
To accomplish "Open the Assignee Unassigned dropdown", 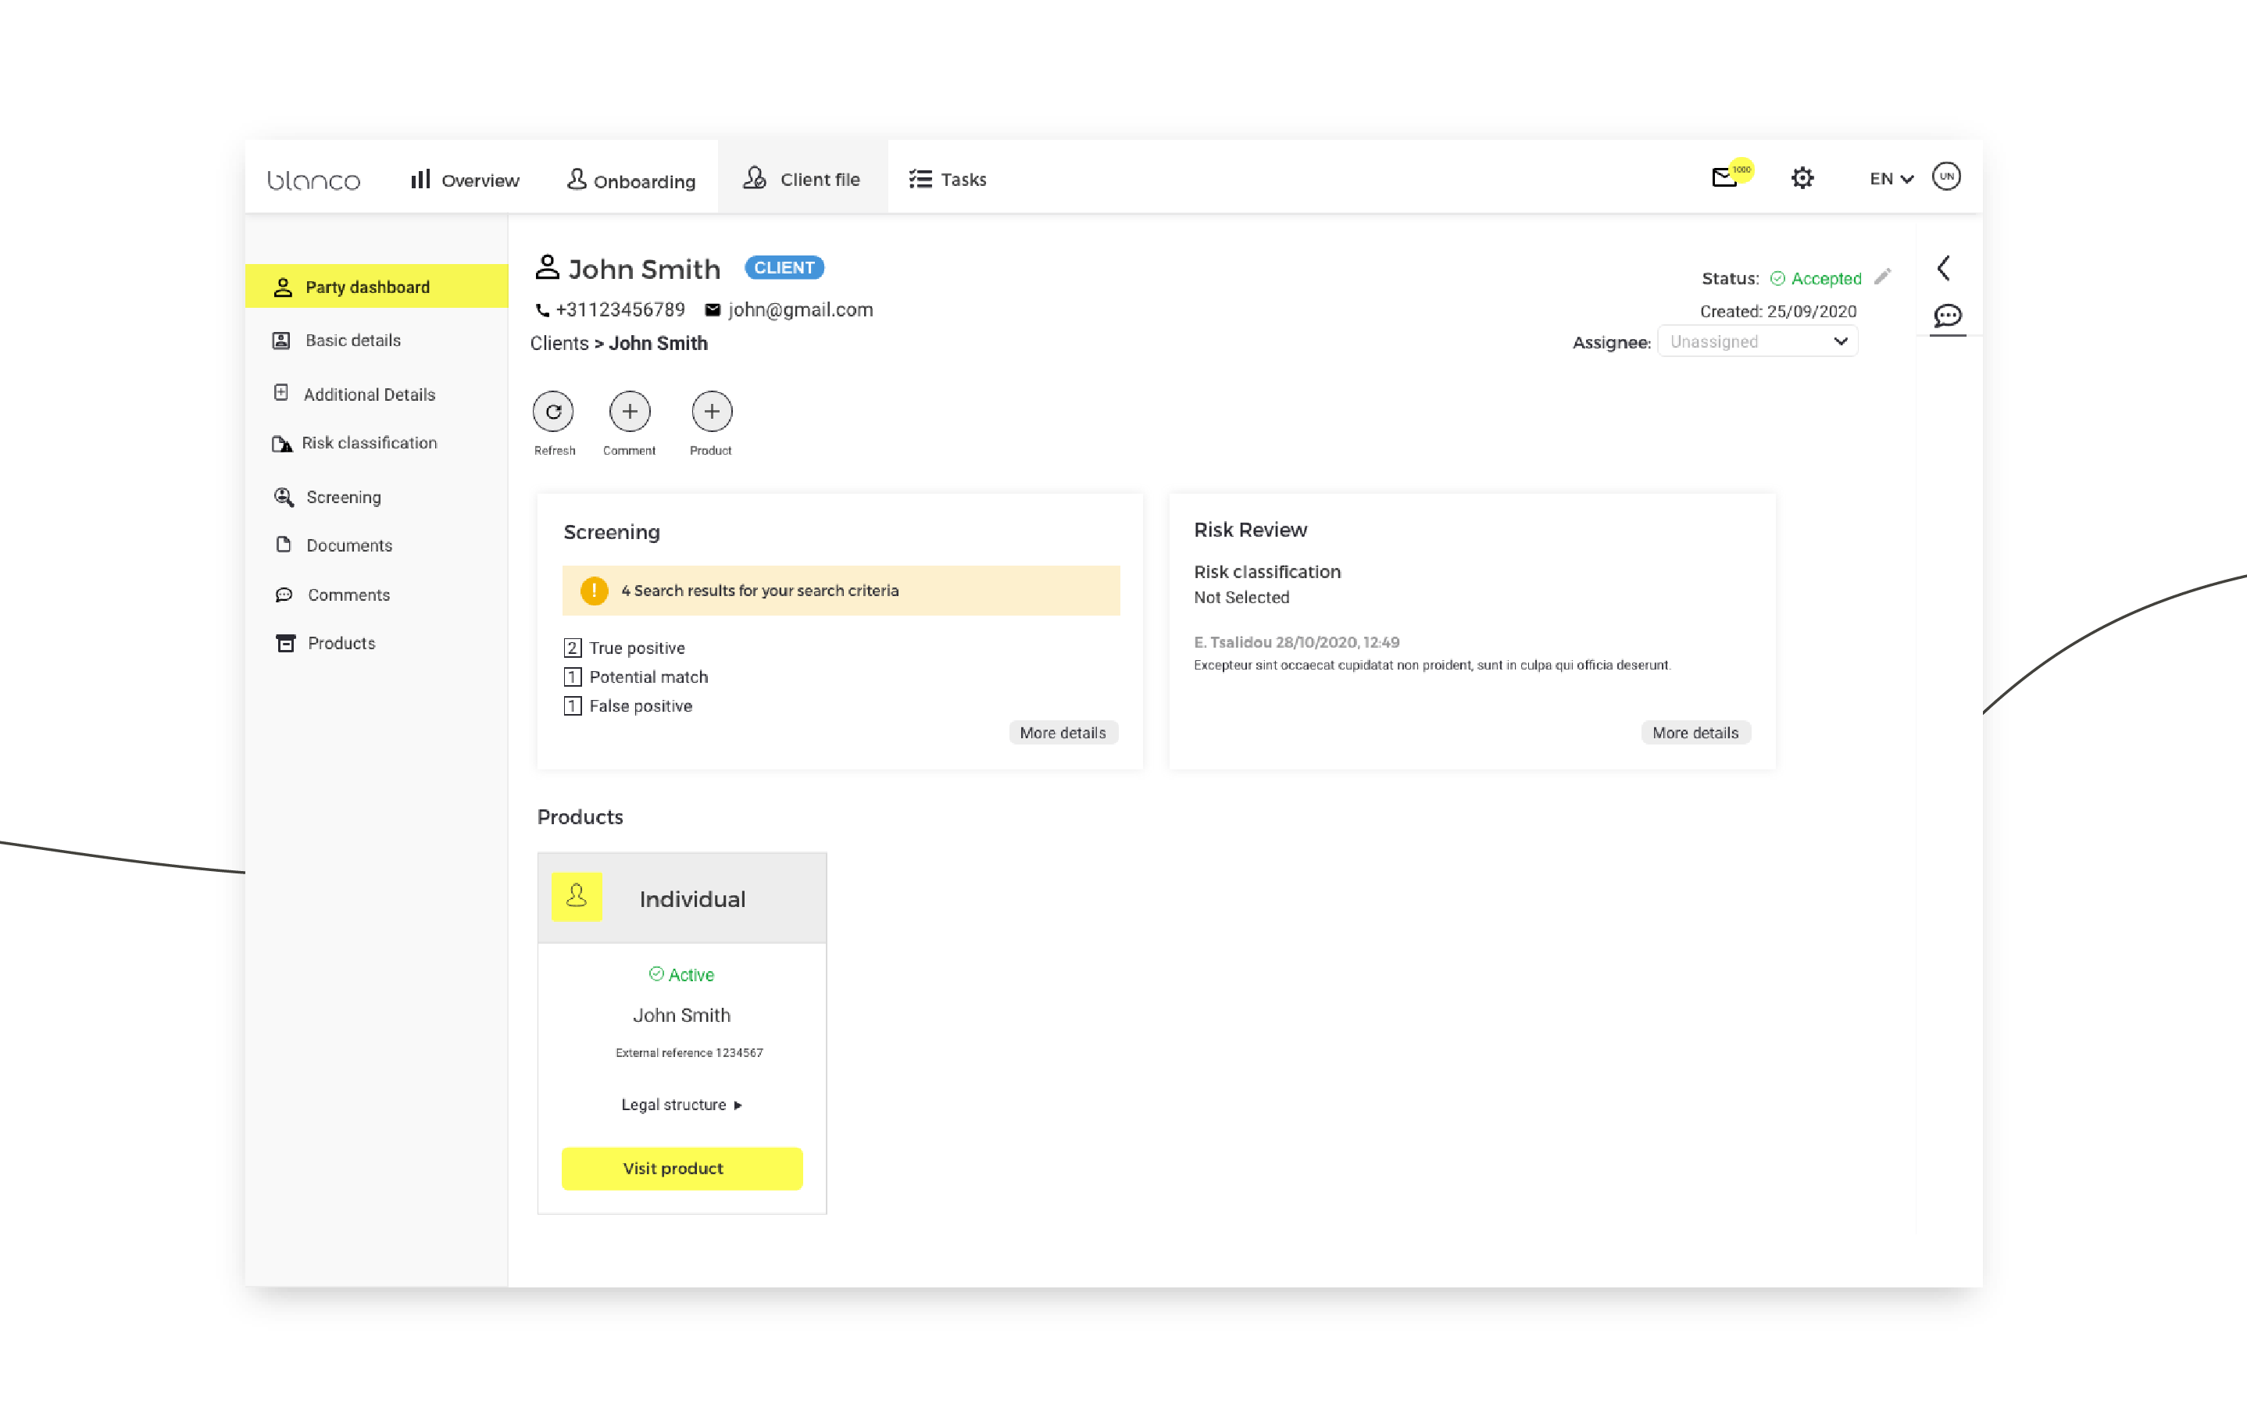I will [x=1756, y=341].
